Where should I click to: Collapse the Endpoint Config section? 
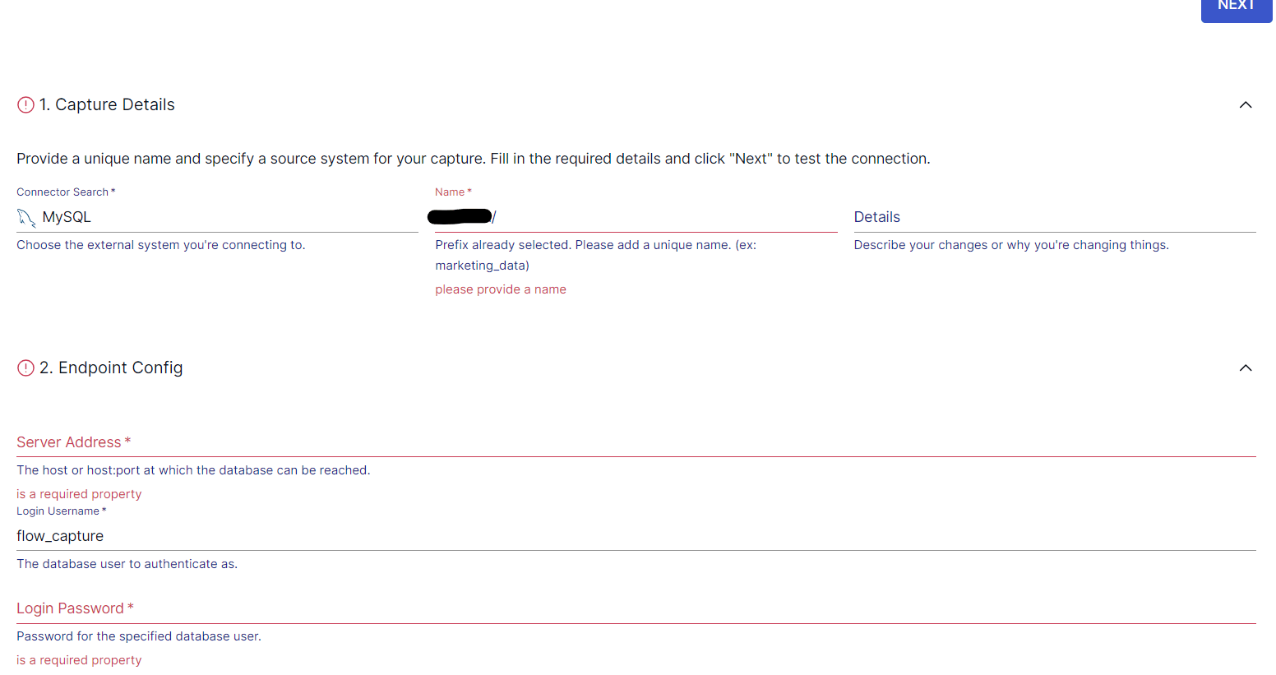point(1246,368)
